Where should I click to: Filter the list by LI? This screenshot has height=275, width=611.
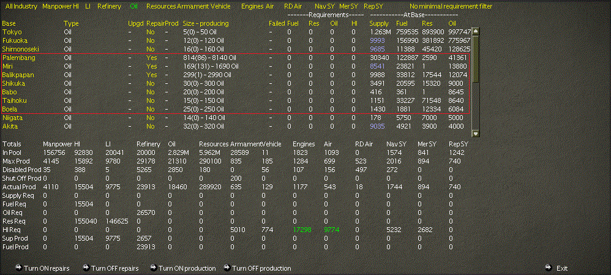[88, 7]
